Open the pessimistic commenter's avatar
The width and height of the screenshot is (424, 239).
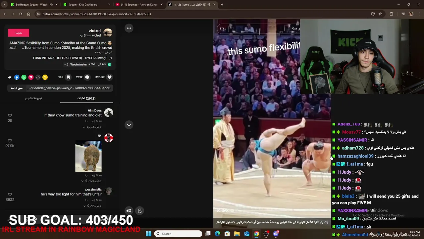[109, 192]
